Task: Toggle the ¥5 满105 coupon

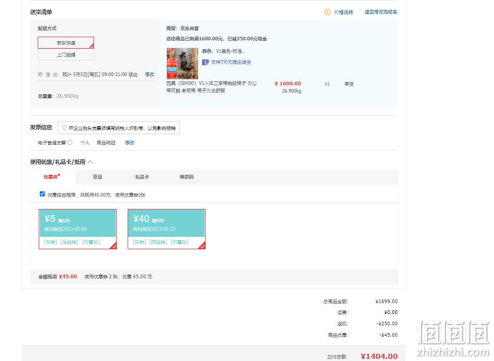Action: click(x=78, y=229)
